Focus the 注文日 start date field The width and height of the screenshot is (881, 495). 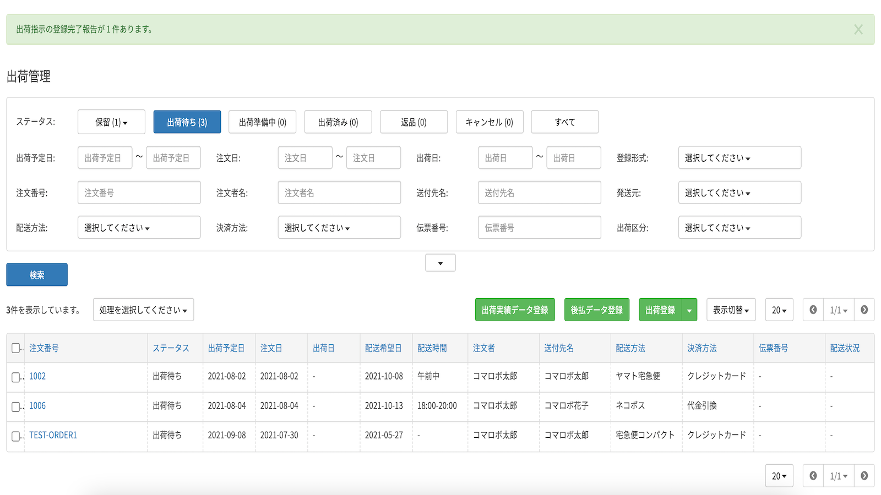(x=305, y=158)
